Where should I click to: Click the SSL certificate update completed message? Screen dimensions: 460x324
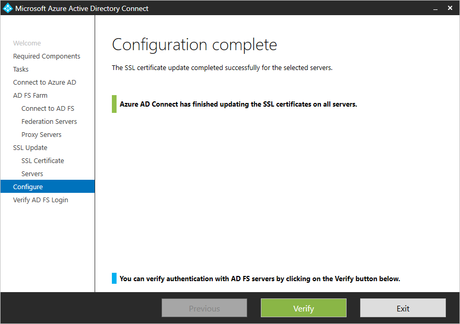[x=222, y=68]
